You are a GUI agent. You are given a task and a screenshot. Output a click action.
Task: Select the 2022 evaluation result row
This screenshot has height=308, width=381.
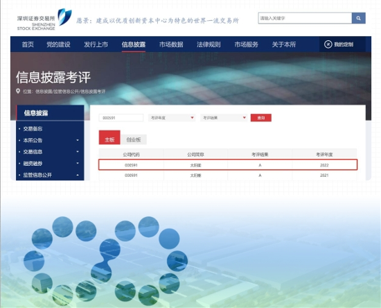pyautogui.click(x=228, y=164)
